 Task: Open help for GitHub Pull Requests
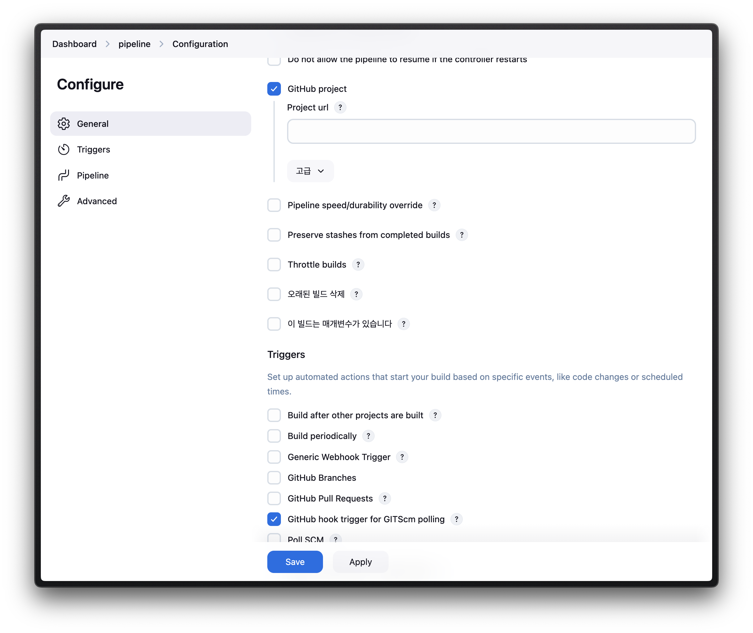(385, 499)
